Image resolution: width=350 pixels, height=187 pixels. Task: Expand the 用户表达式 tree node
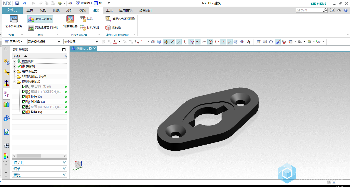click(x=15, y=71)
